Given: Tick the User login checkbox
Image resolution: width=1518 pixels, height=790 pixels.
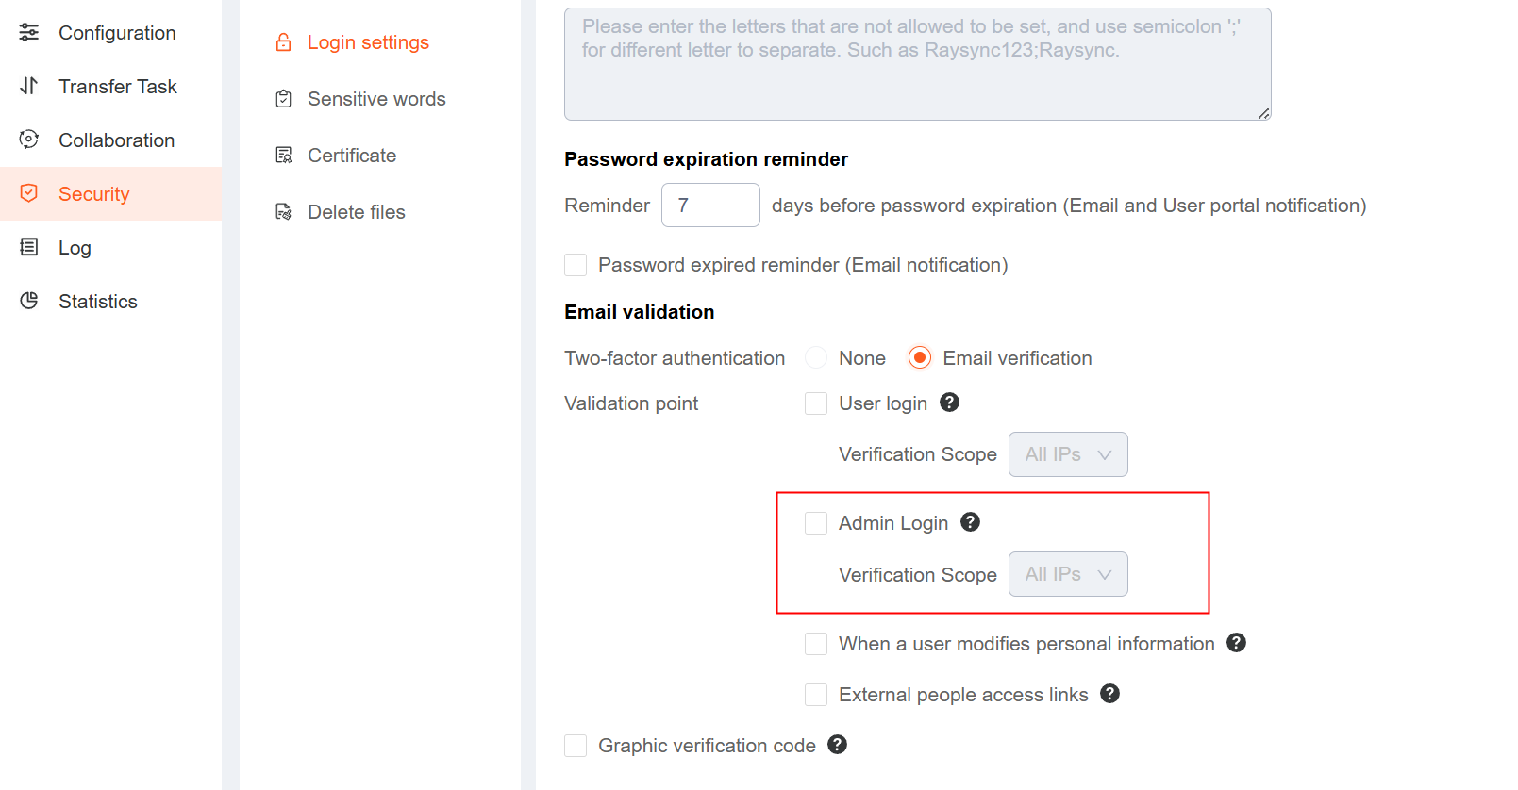Looking at the screenshot, I should [816, 403].
